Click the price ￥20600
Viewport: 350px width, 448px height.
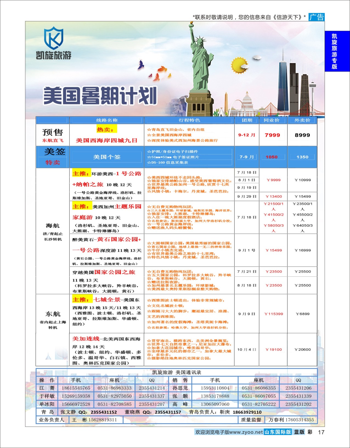coord(303,349)
